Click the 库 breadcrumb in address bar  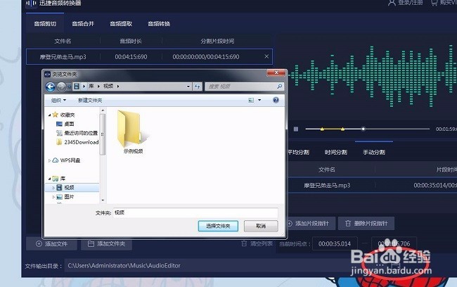[91, 86]
